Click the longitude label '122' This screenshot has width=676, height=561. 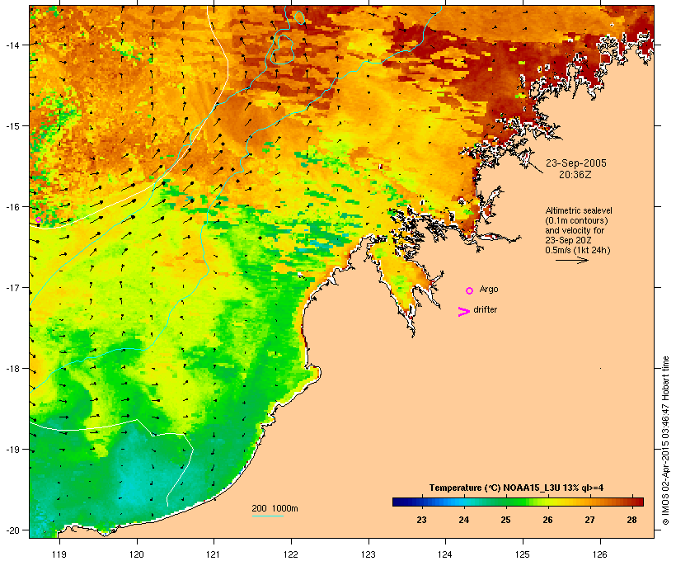(x=291, y=554)
